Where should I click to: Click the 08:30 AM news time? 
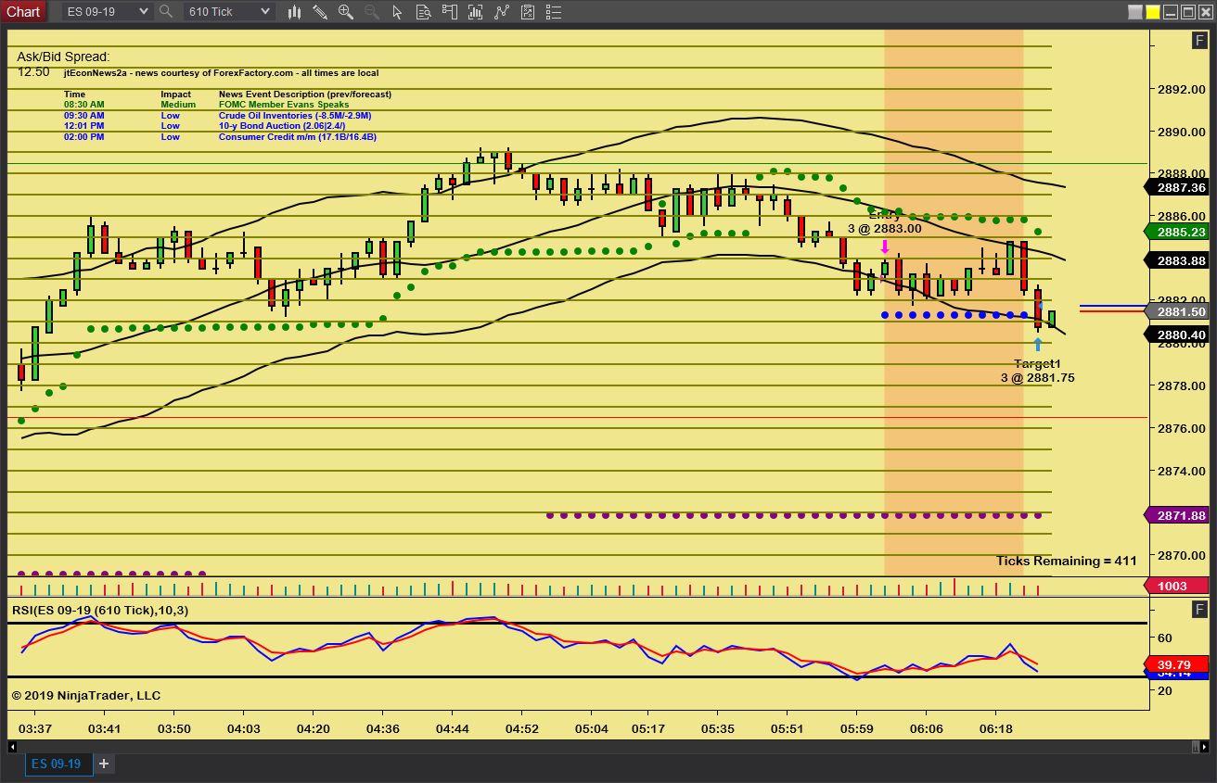(83, 105)
